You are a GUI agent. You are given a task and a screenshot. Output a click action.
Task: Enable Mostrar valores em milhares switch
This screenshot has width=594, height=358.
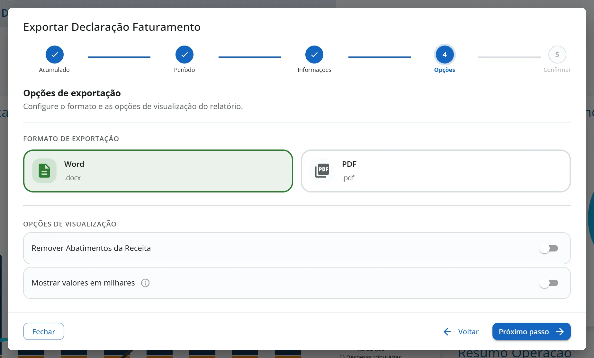point(549,283)
